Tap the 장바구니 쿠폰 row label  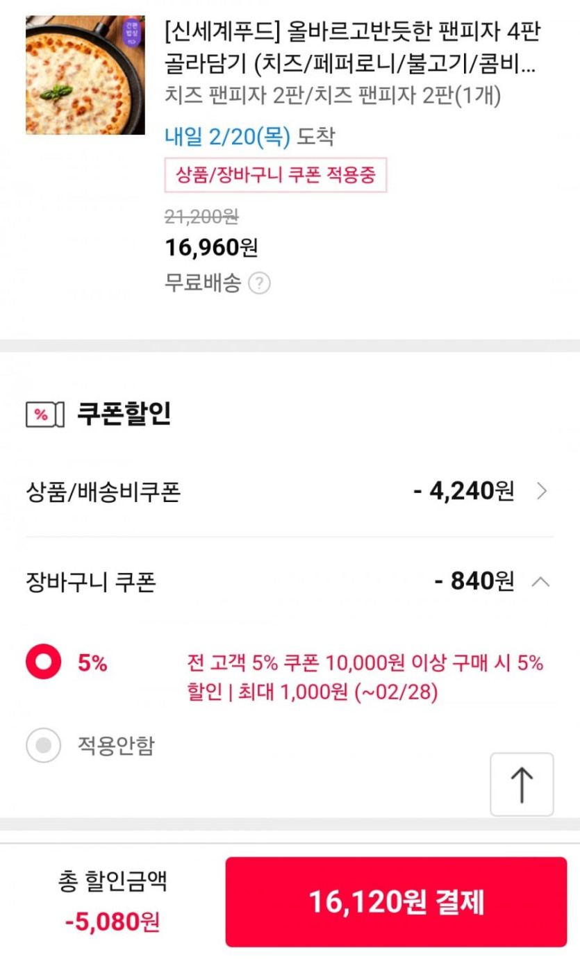[91, 582]
